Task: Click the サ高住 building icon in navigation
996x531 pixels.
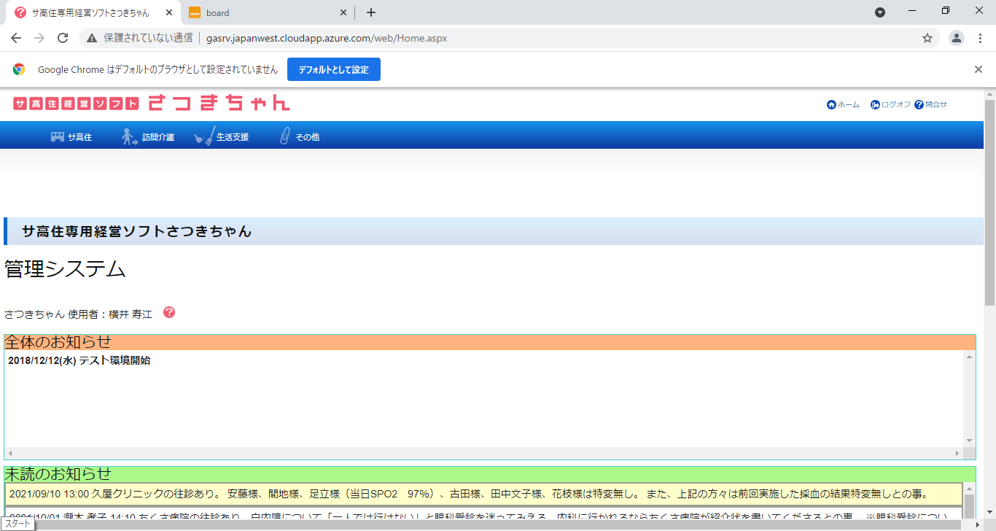Action: [x=57, y=137]
